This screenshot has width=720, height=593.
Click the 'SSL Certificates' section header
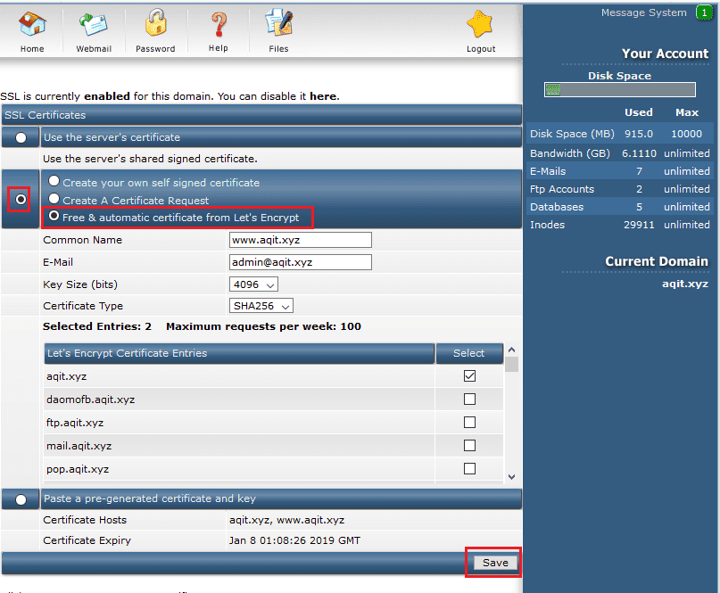tap(261, 115)
